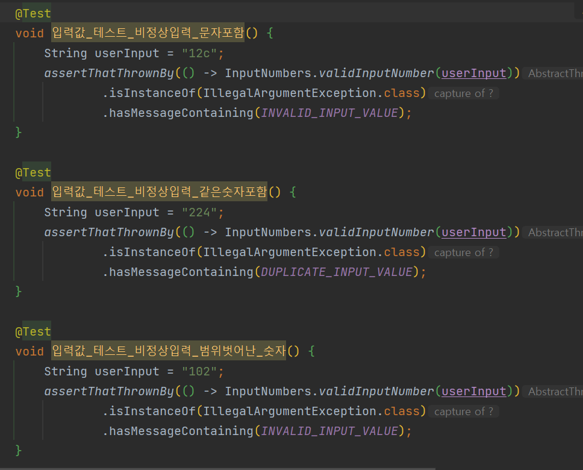583x470 pixels.
Task: Click the horizontal scrollbar at the bottom of the editor
Action: 217,469
